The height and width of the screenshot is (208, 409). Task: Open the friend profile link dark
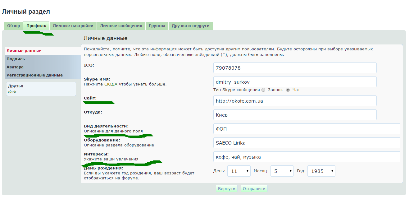[x=12, y=92]
